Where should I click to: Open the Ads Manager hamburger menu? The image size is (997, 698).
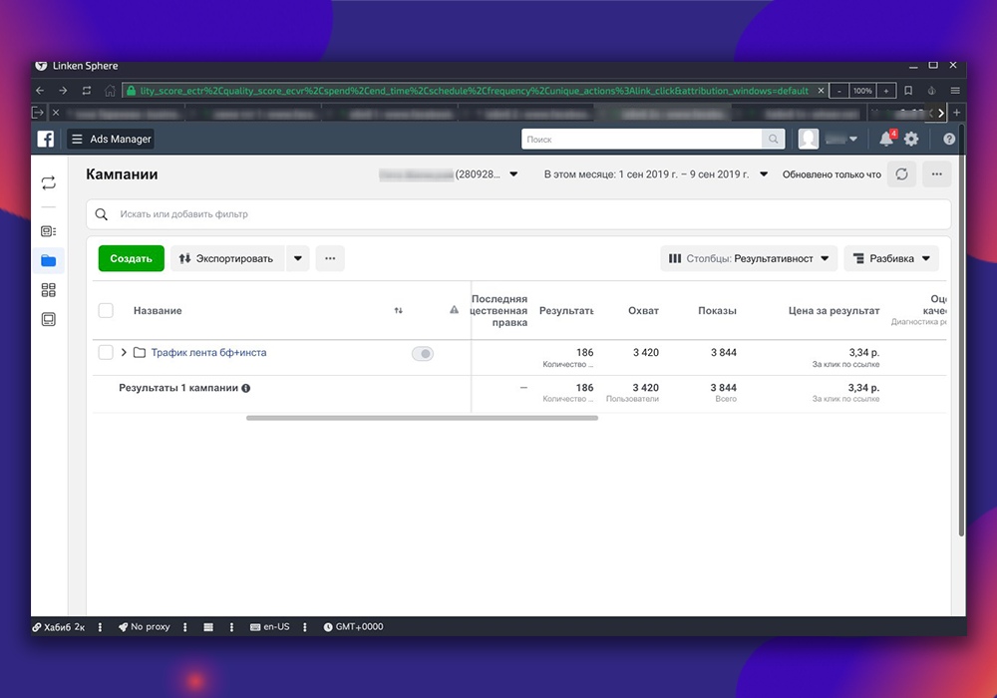coord(77,139)
